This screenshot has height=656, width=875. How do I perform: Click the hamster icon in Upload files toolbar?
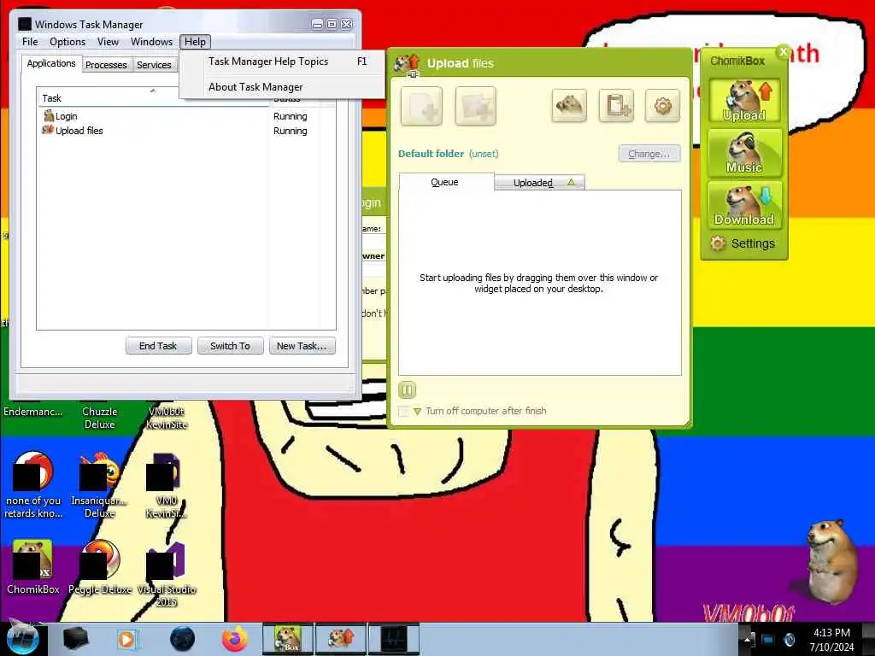coord(569,105)
